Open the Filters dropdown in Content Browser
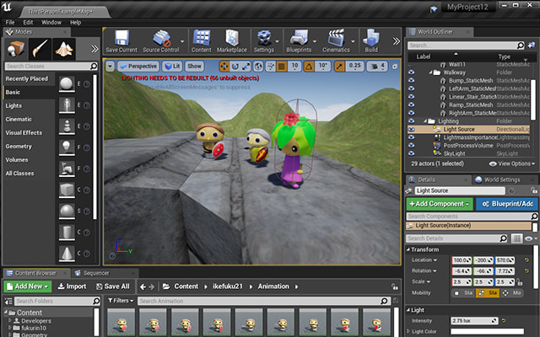This screenshot has width=540, height=337. pos(121,301)
